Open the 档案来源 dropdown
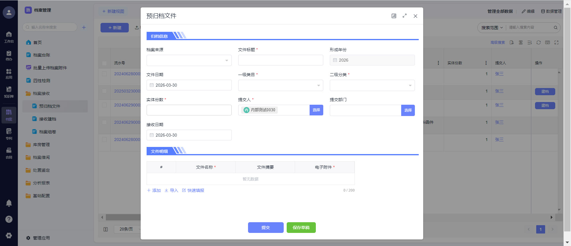 tap(189, 60)
